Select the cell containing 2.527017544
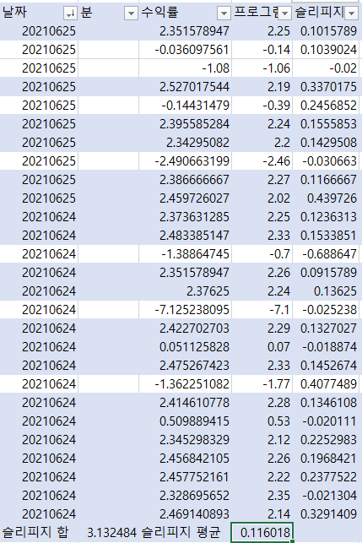This screenshot has height=543, width=362. point(185,87)
